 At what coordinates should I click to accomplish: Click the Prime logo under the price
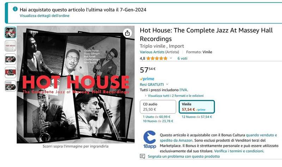pyautogui.click(x=147, y=79)
